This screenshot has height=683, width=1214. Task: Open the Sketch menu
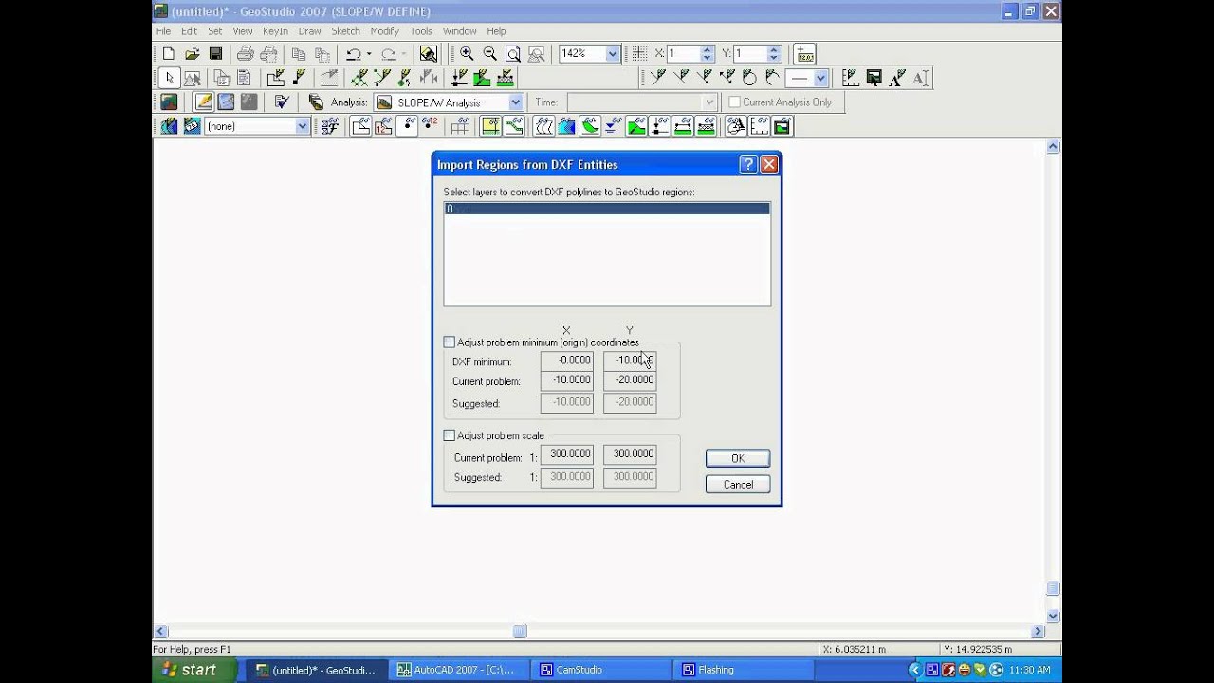click(345, 31)
